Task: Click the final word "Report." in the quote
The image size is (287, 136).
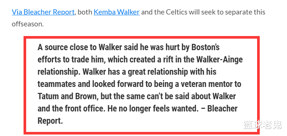Action: 50,122
